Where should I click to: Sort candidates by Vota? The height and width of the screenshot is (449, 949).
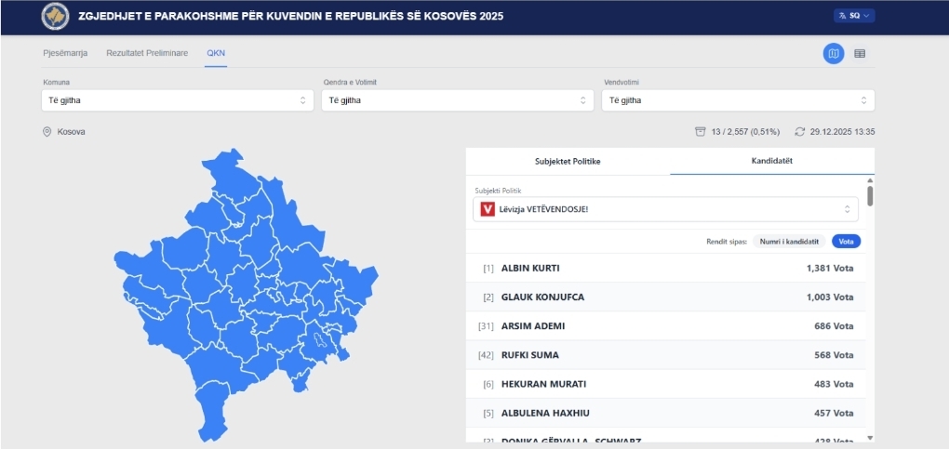[846, 241]
